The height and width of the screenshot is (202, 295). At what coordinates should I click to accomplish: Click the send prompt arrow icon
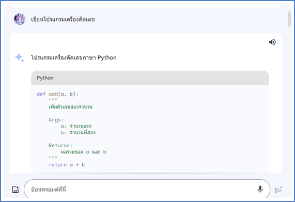278,190
